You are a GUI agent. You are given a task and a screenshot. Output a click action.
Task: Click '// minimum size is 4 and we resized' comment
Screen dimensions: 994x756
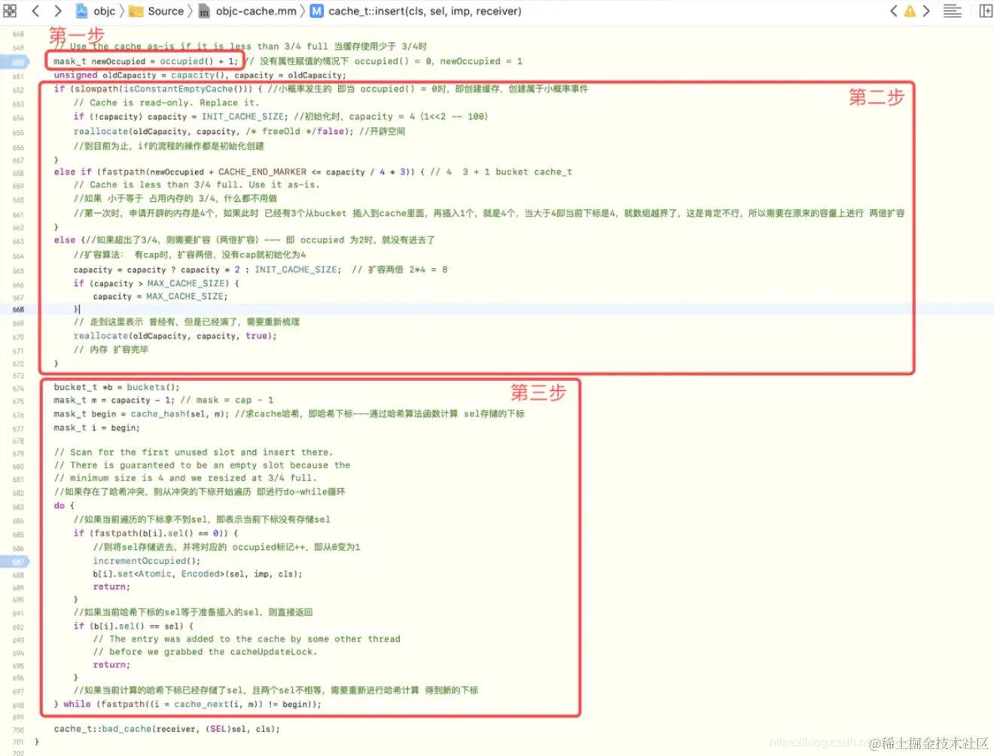pos(185,478)
